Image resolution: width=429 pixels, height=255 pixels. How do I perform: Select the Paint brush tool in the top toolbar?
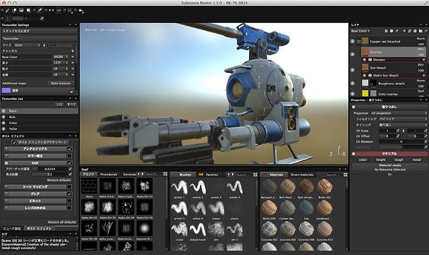(7, 10)
